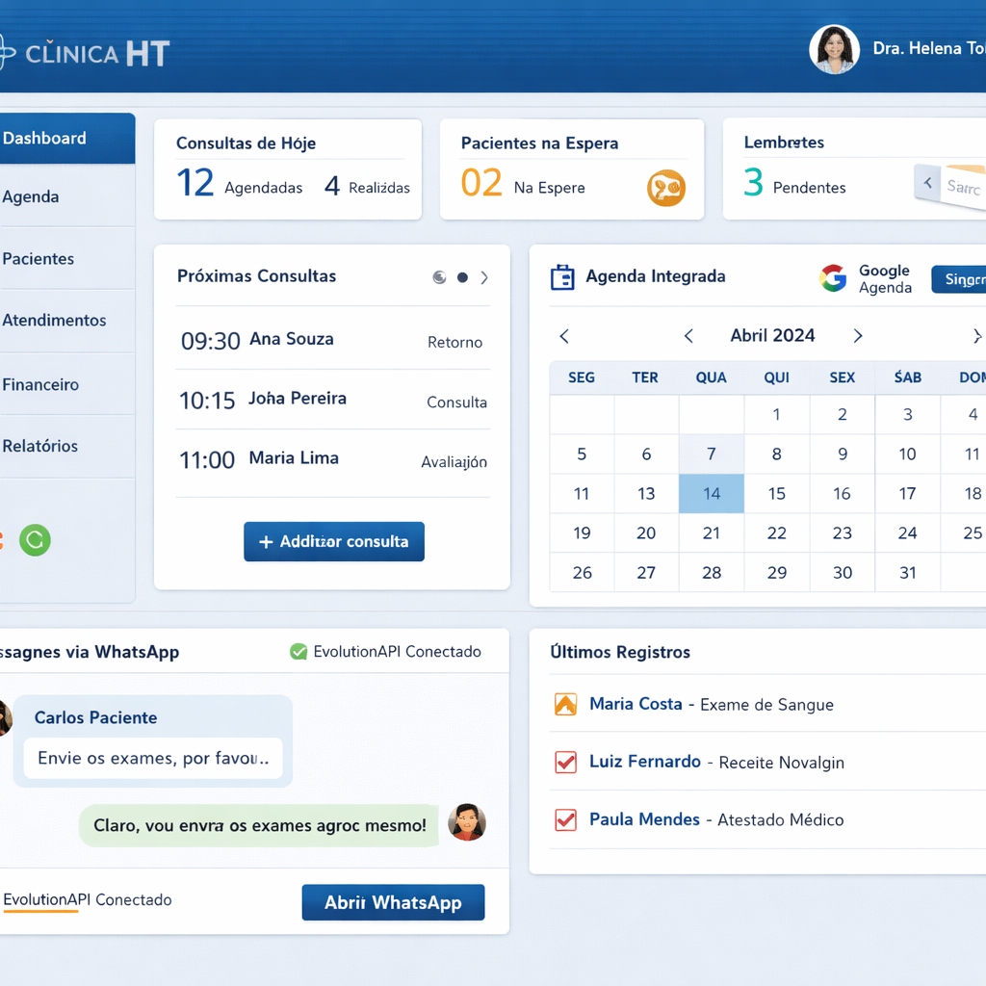Open the Pacientes menu item

39,259
